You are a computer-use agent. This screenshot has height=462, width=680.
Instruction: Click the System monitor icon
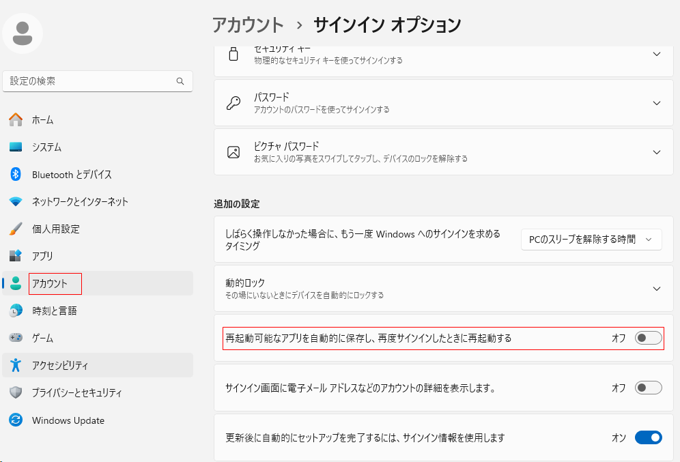pos(16,147)
